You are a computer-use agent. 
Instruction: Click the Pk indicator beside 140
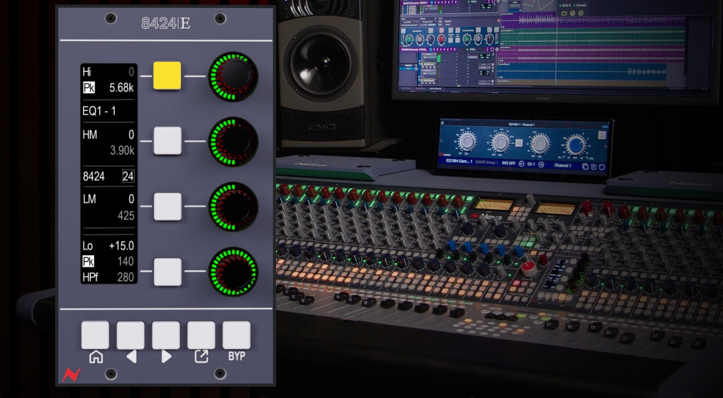[x=88, y=261]
